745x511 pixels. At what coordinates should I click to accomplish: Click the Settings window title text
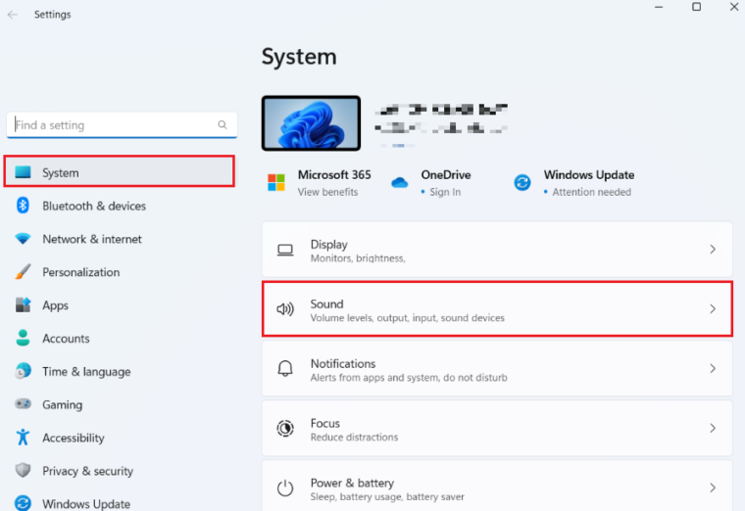[52, 15]
